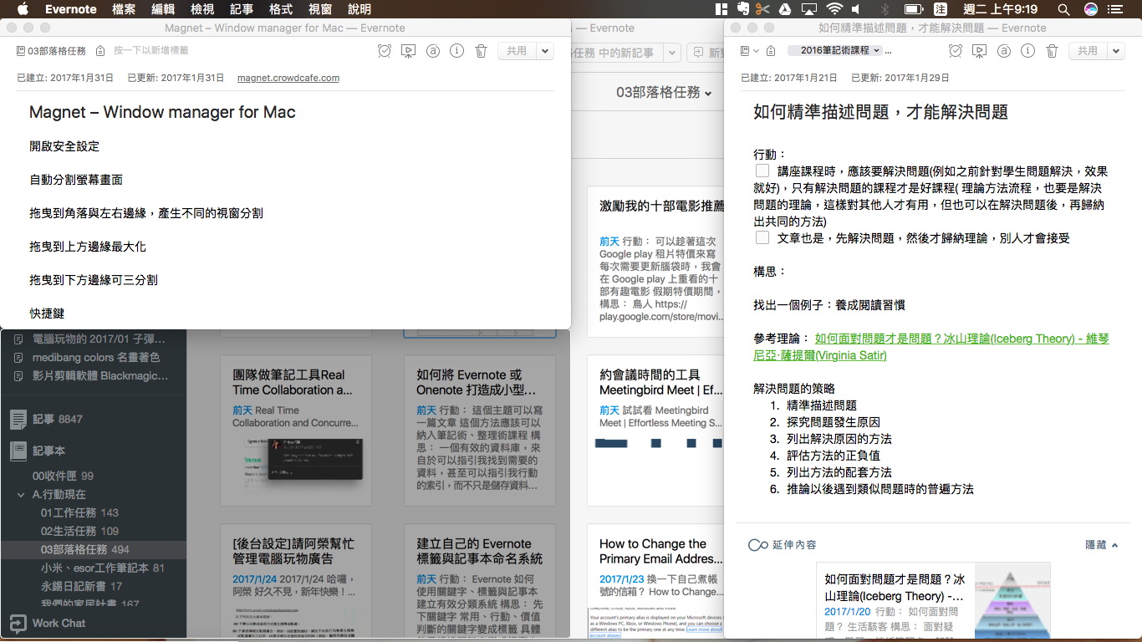The width and height of the screenshot is (1142, 642).
Task: Open the 建立自己的 Evernote 標籤 note card
Action: tap(480, 581)
